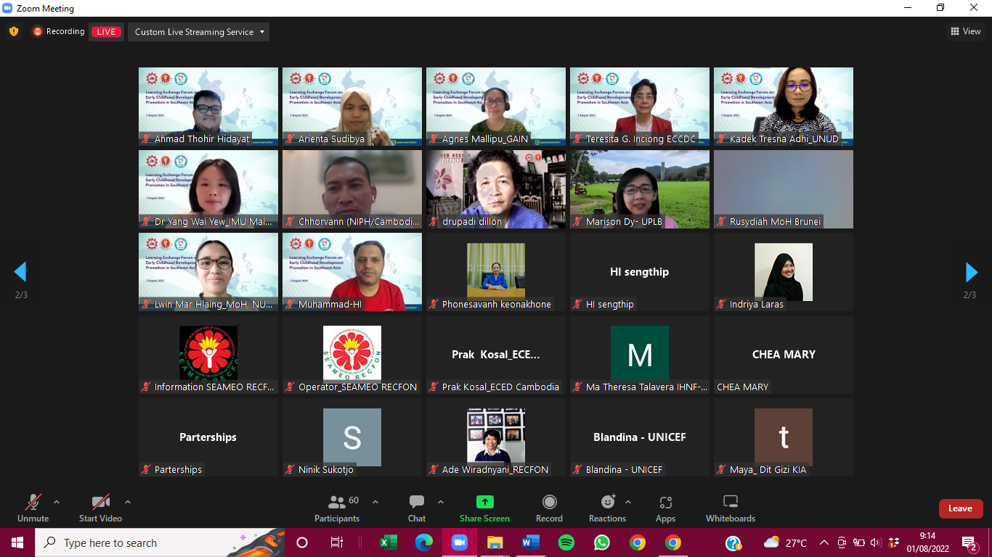Image resolution: width=992 pixels, height=557 pixels.
Task: Leave the meeting
Action: tap(960, 508)
